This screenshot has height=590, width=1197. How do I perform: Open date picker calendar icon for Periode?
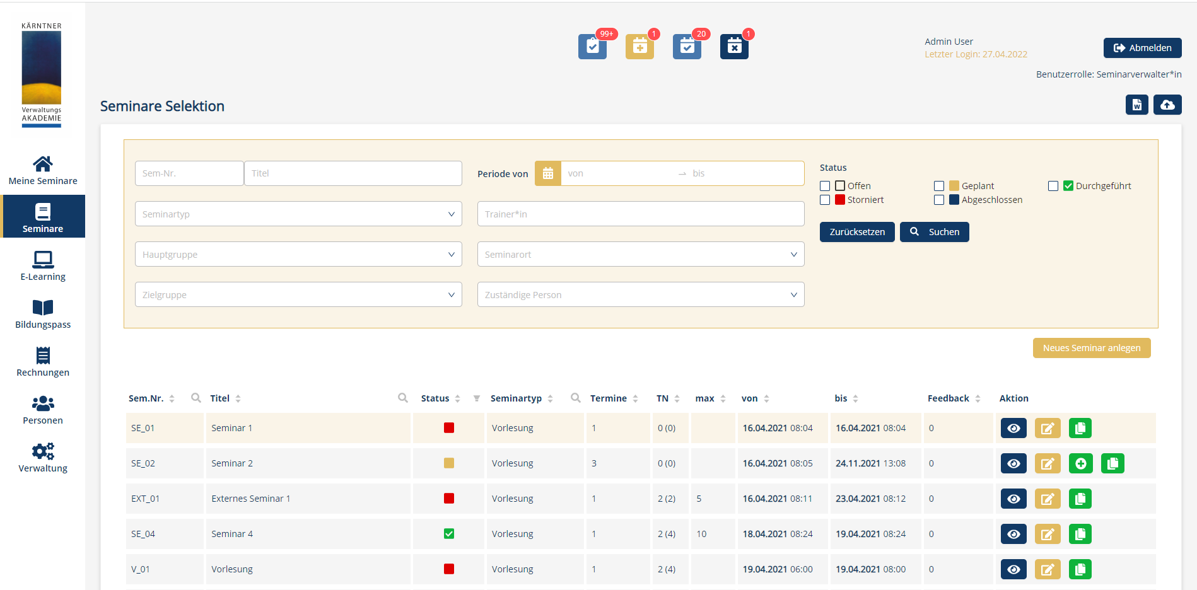(x=547, y=173)
